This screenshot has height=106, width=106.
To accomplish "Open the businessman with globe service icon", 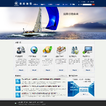I will click(21, 50).
